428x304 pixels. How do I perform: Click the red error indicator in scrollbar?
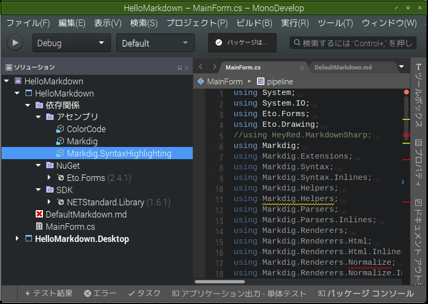point(406,92)
